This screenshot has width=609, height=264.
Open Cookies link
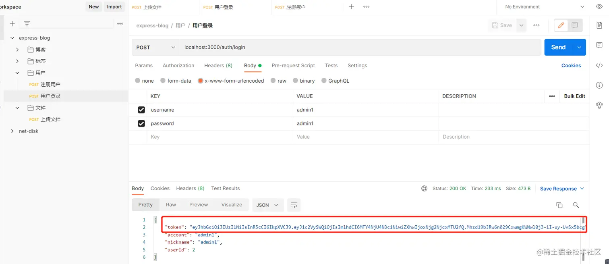coord(571,65)
